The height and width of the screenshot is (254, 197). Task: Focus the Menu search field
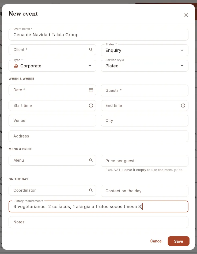point(52,160)
